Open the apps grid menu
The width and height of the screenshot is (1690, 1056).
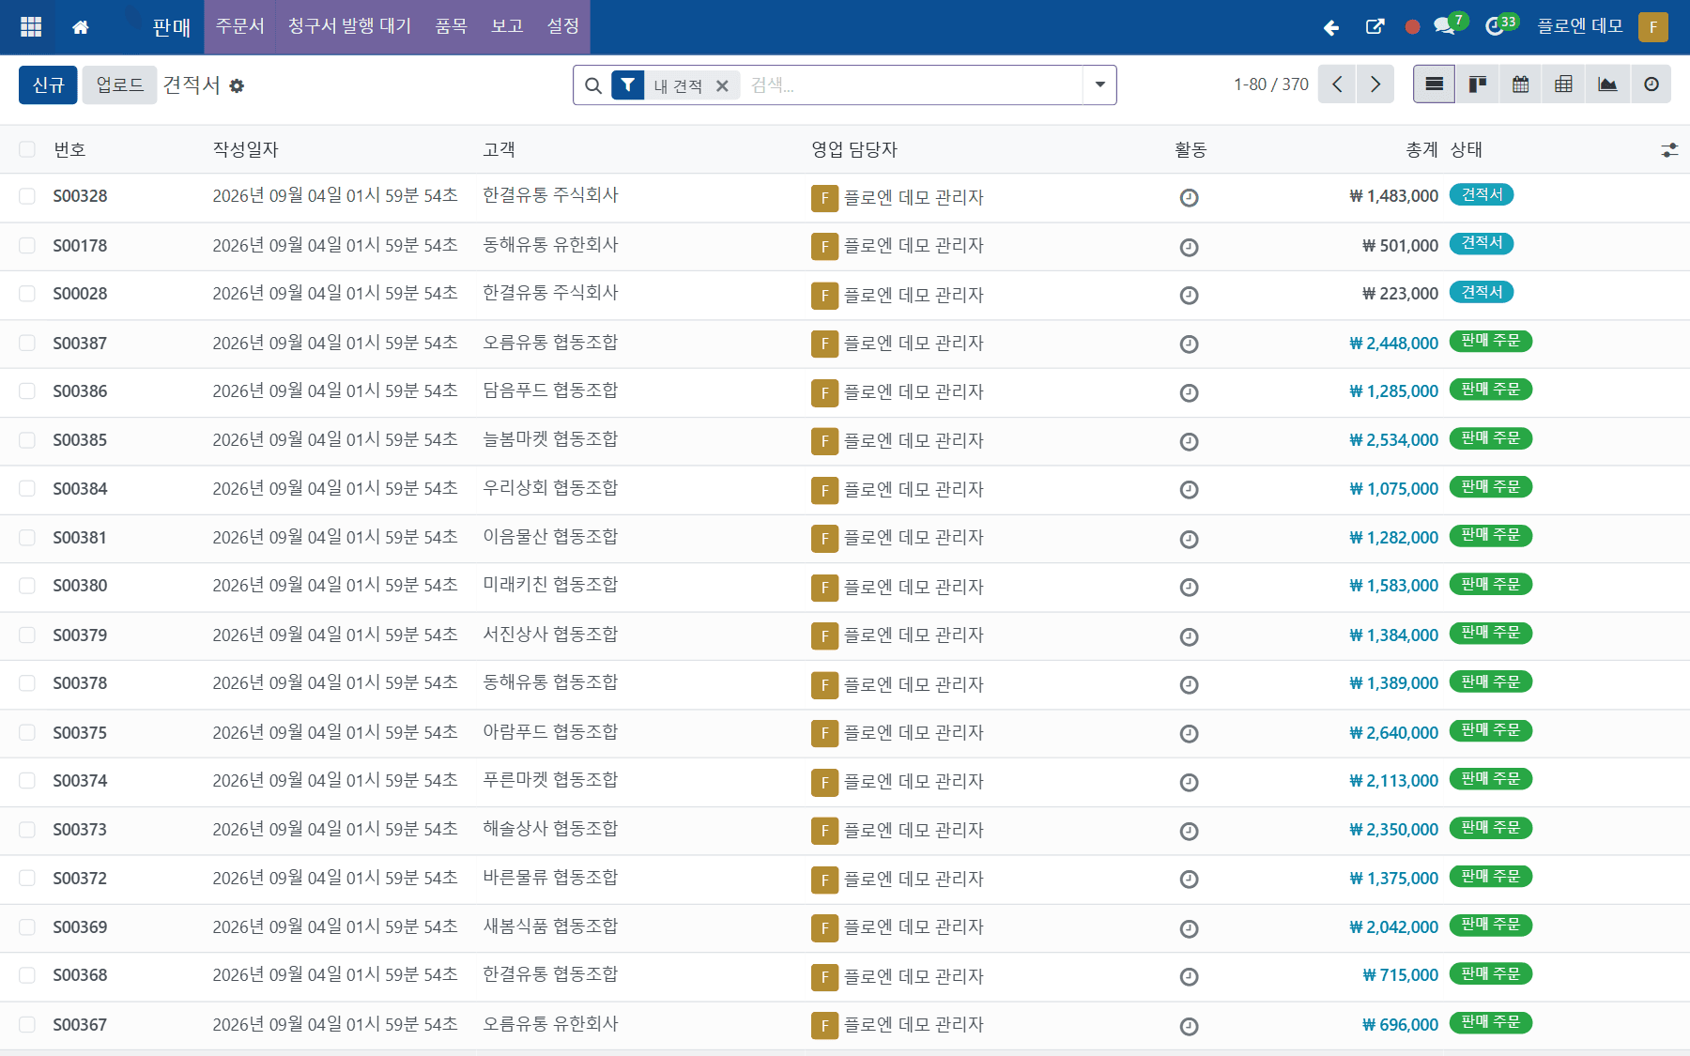click(x=31, y=27)
